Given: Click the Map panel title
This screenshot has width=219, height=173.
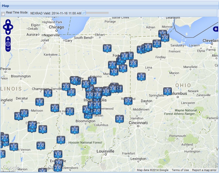Looking at the screenshot, I should (x=5, y=6).
